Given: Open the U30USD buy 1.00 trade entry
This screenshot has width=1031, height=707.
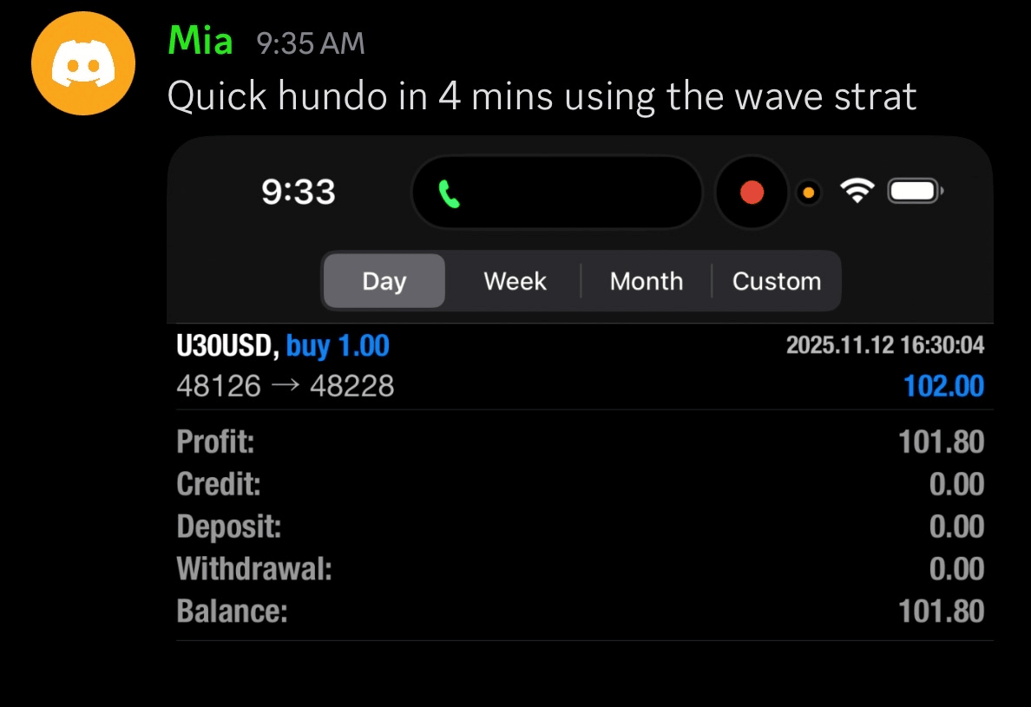Looking at the screenshot, I should 283,346.
